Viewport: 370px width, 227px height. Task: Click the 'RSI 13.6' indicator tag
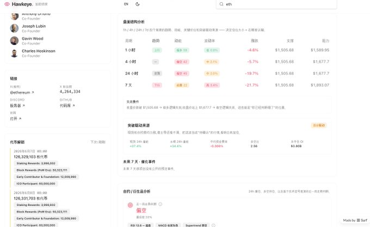coord(140,225)
